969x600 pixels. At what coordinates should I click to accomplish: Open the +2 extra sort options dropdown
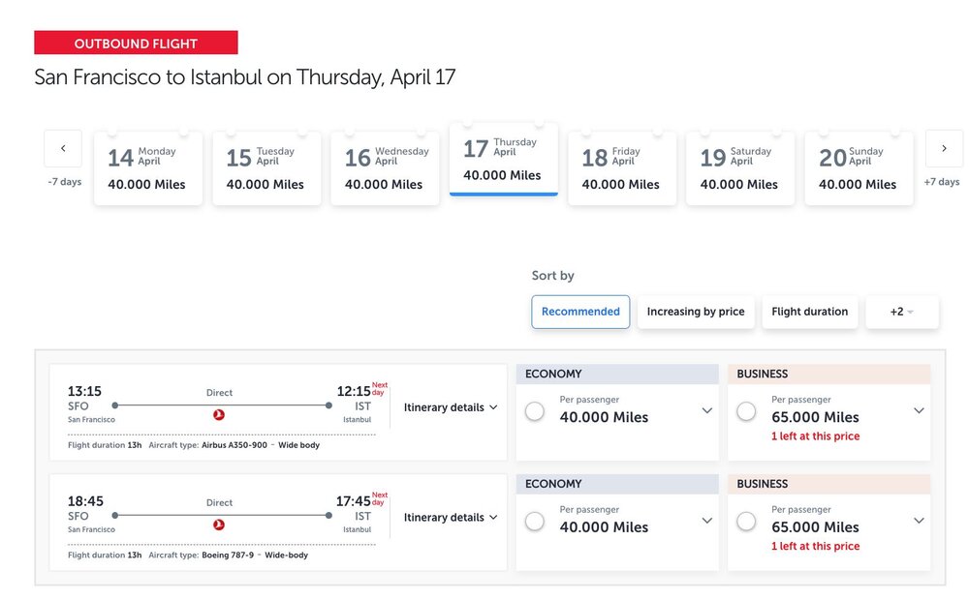[x=902, y=312]
